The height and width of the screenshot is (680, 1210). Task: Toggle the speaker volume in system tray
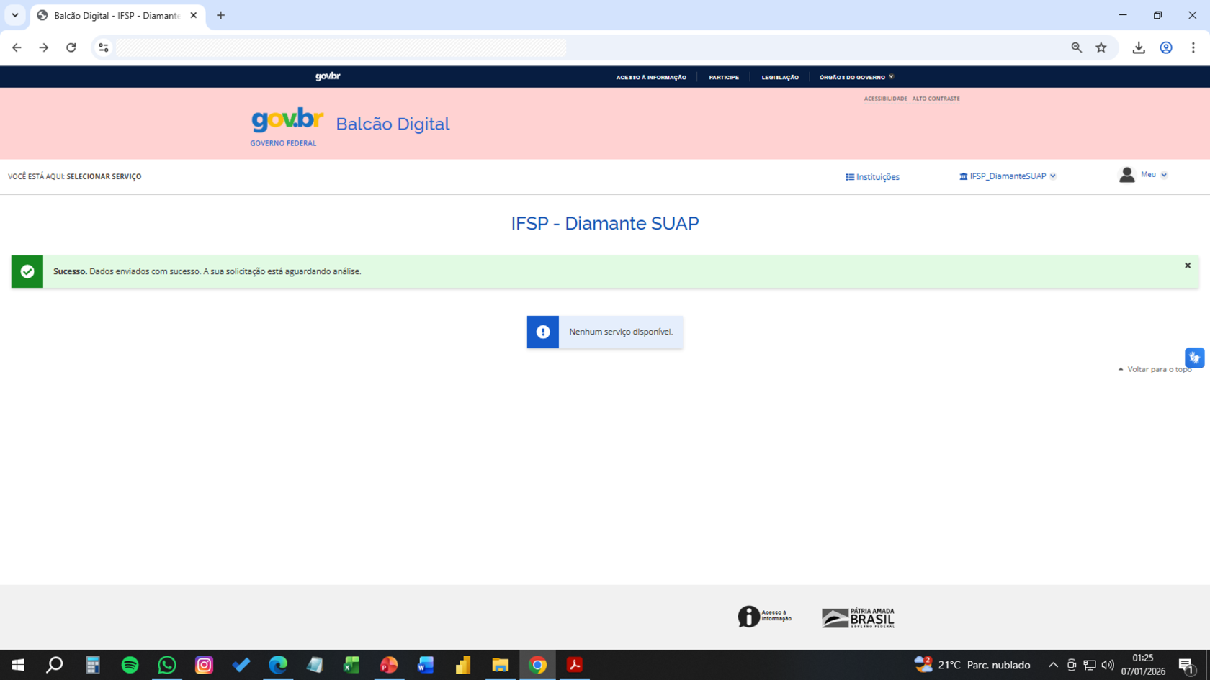[x=1106, y=665]
